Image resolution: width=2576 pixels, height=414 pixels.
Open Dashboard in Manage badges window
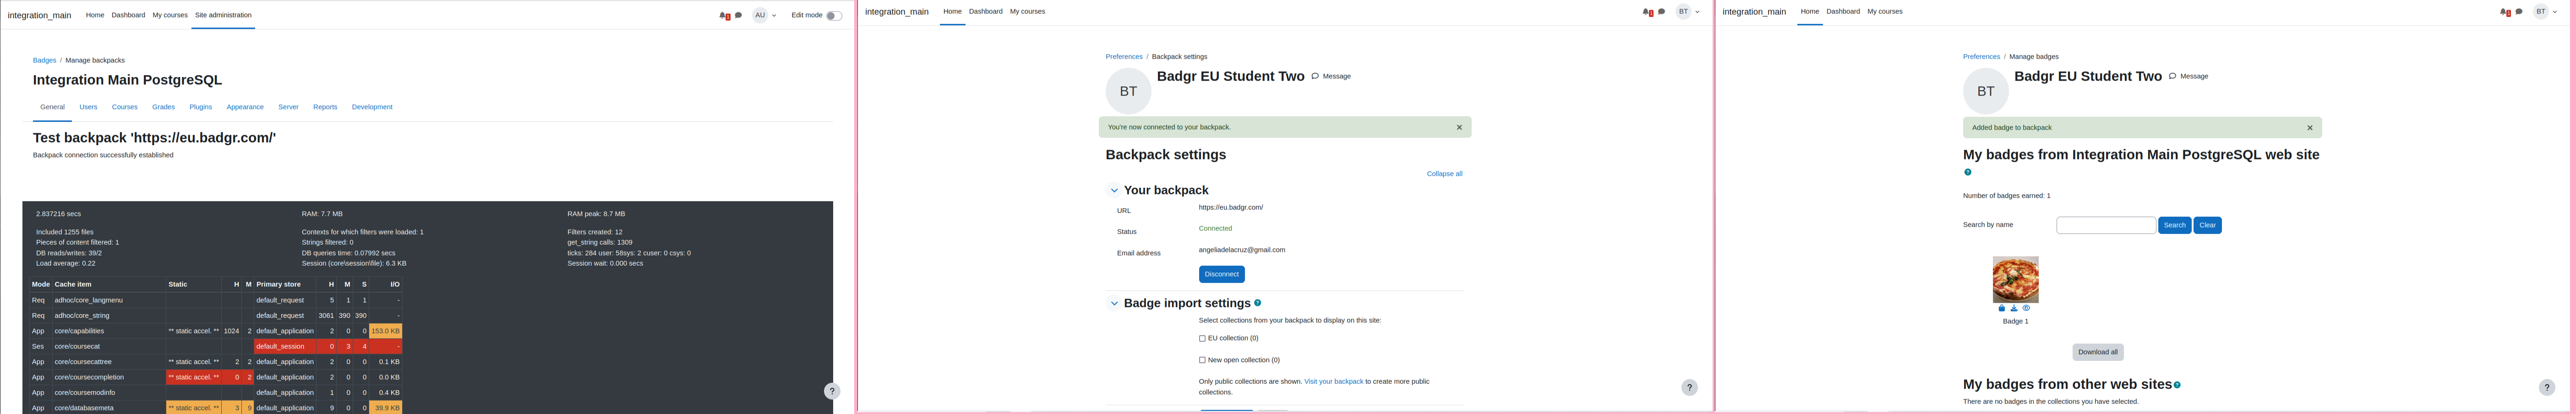tap(1843, 12)
